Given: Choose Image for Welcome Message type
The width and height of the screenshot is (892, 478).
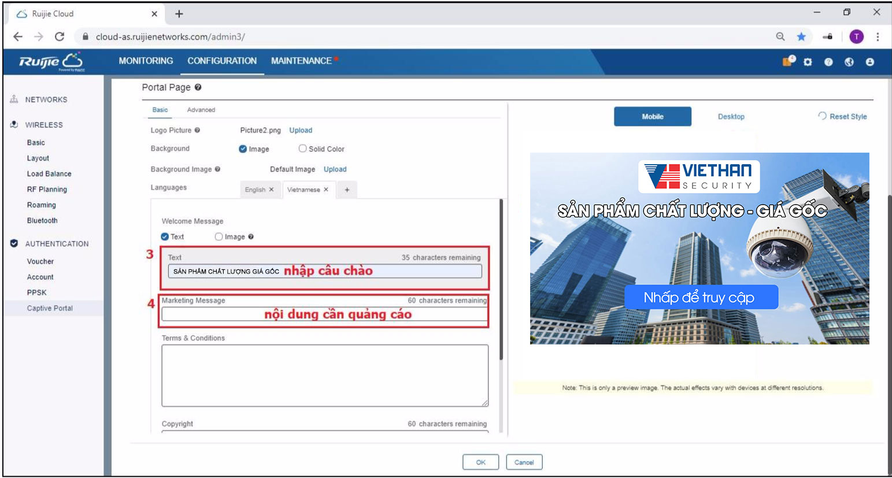Looking at the screenshot, I should [219, 236].
